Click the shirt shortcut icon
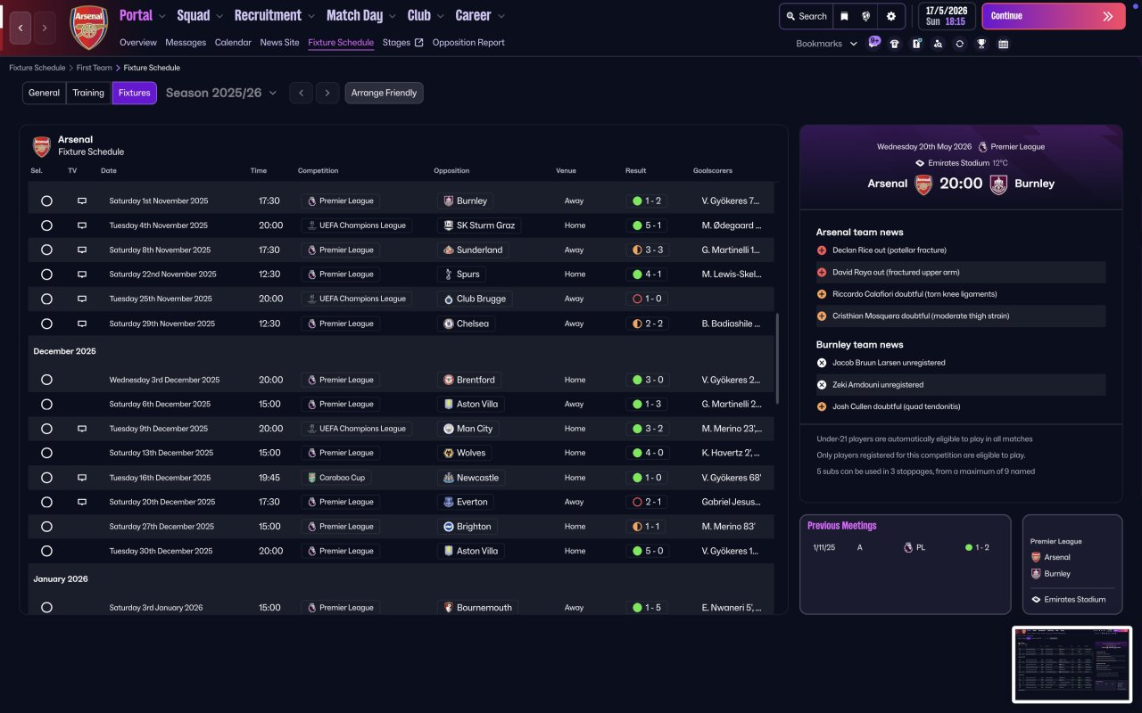The image size is (1142, 713). pos(895,44)
